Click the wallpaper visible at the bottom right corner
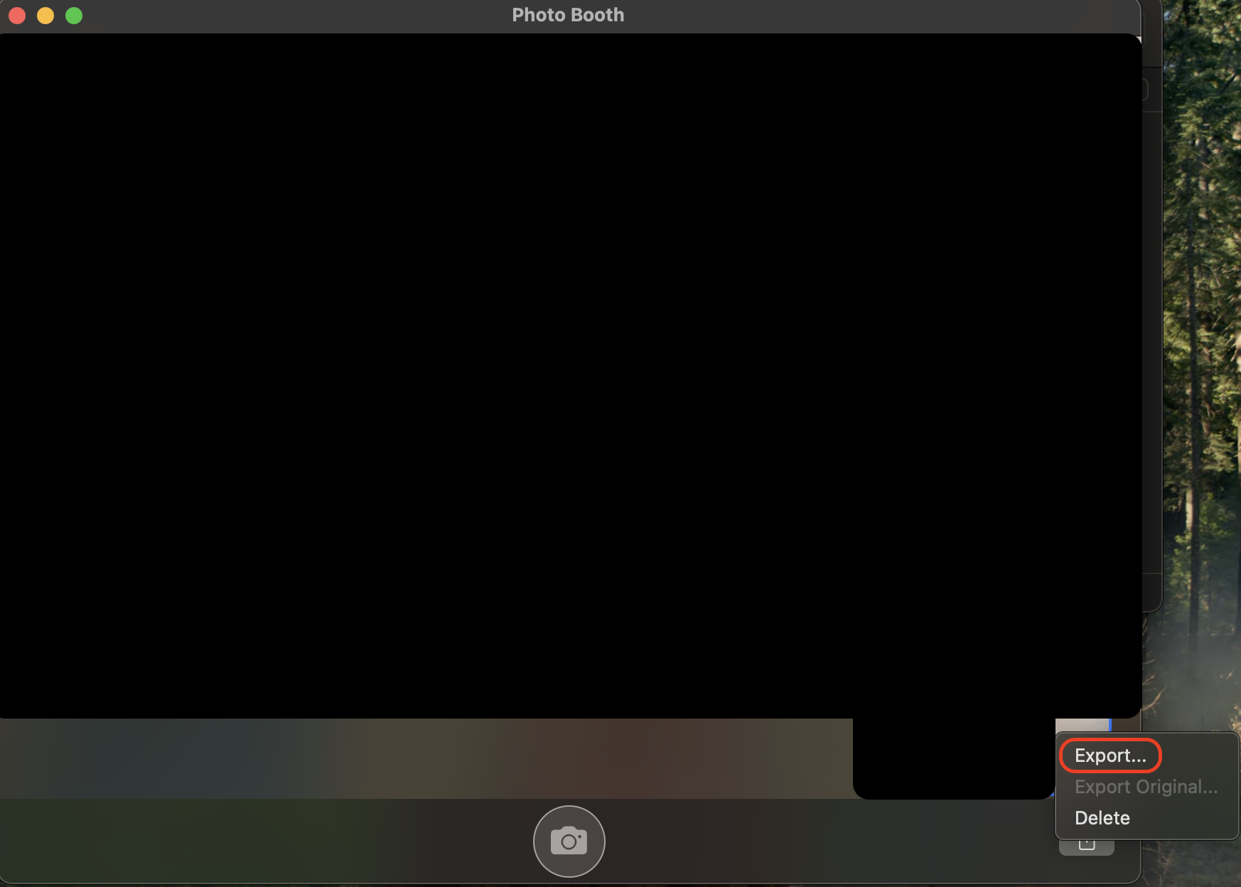This screenshot has height=887, width=1241. click(x=1208, y=874)
